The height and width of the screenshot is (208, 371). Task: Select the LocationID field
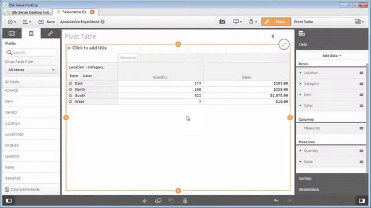(x=31, y=135)
